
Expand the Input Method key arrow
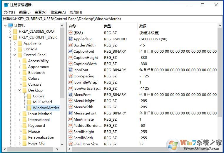click(20, 114)
